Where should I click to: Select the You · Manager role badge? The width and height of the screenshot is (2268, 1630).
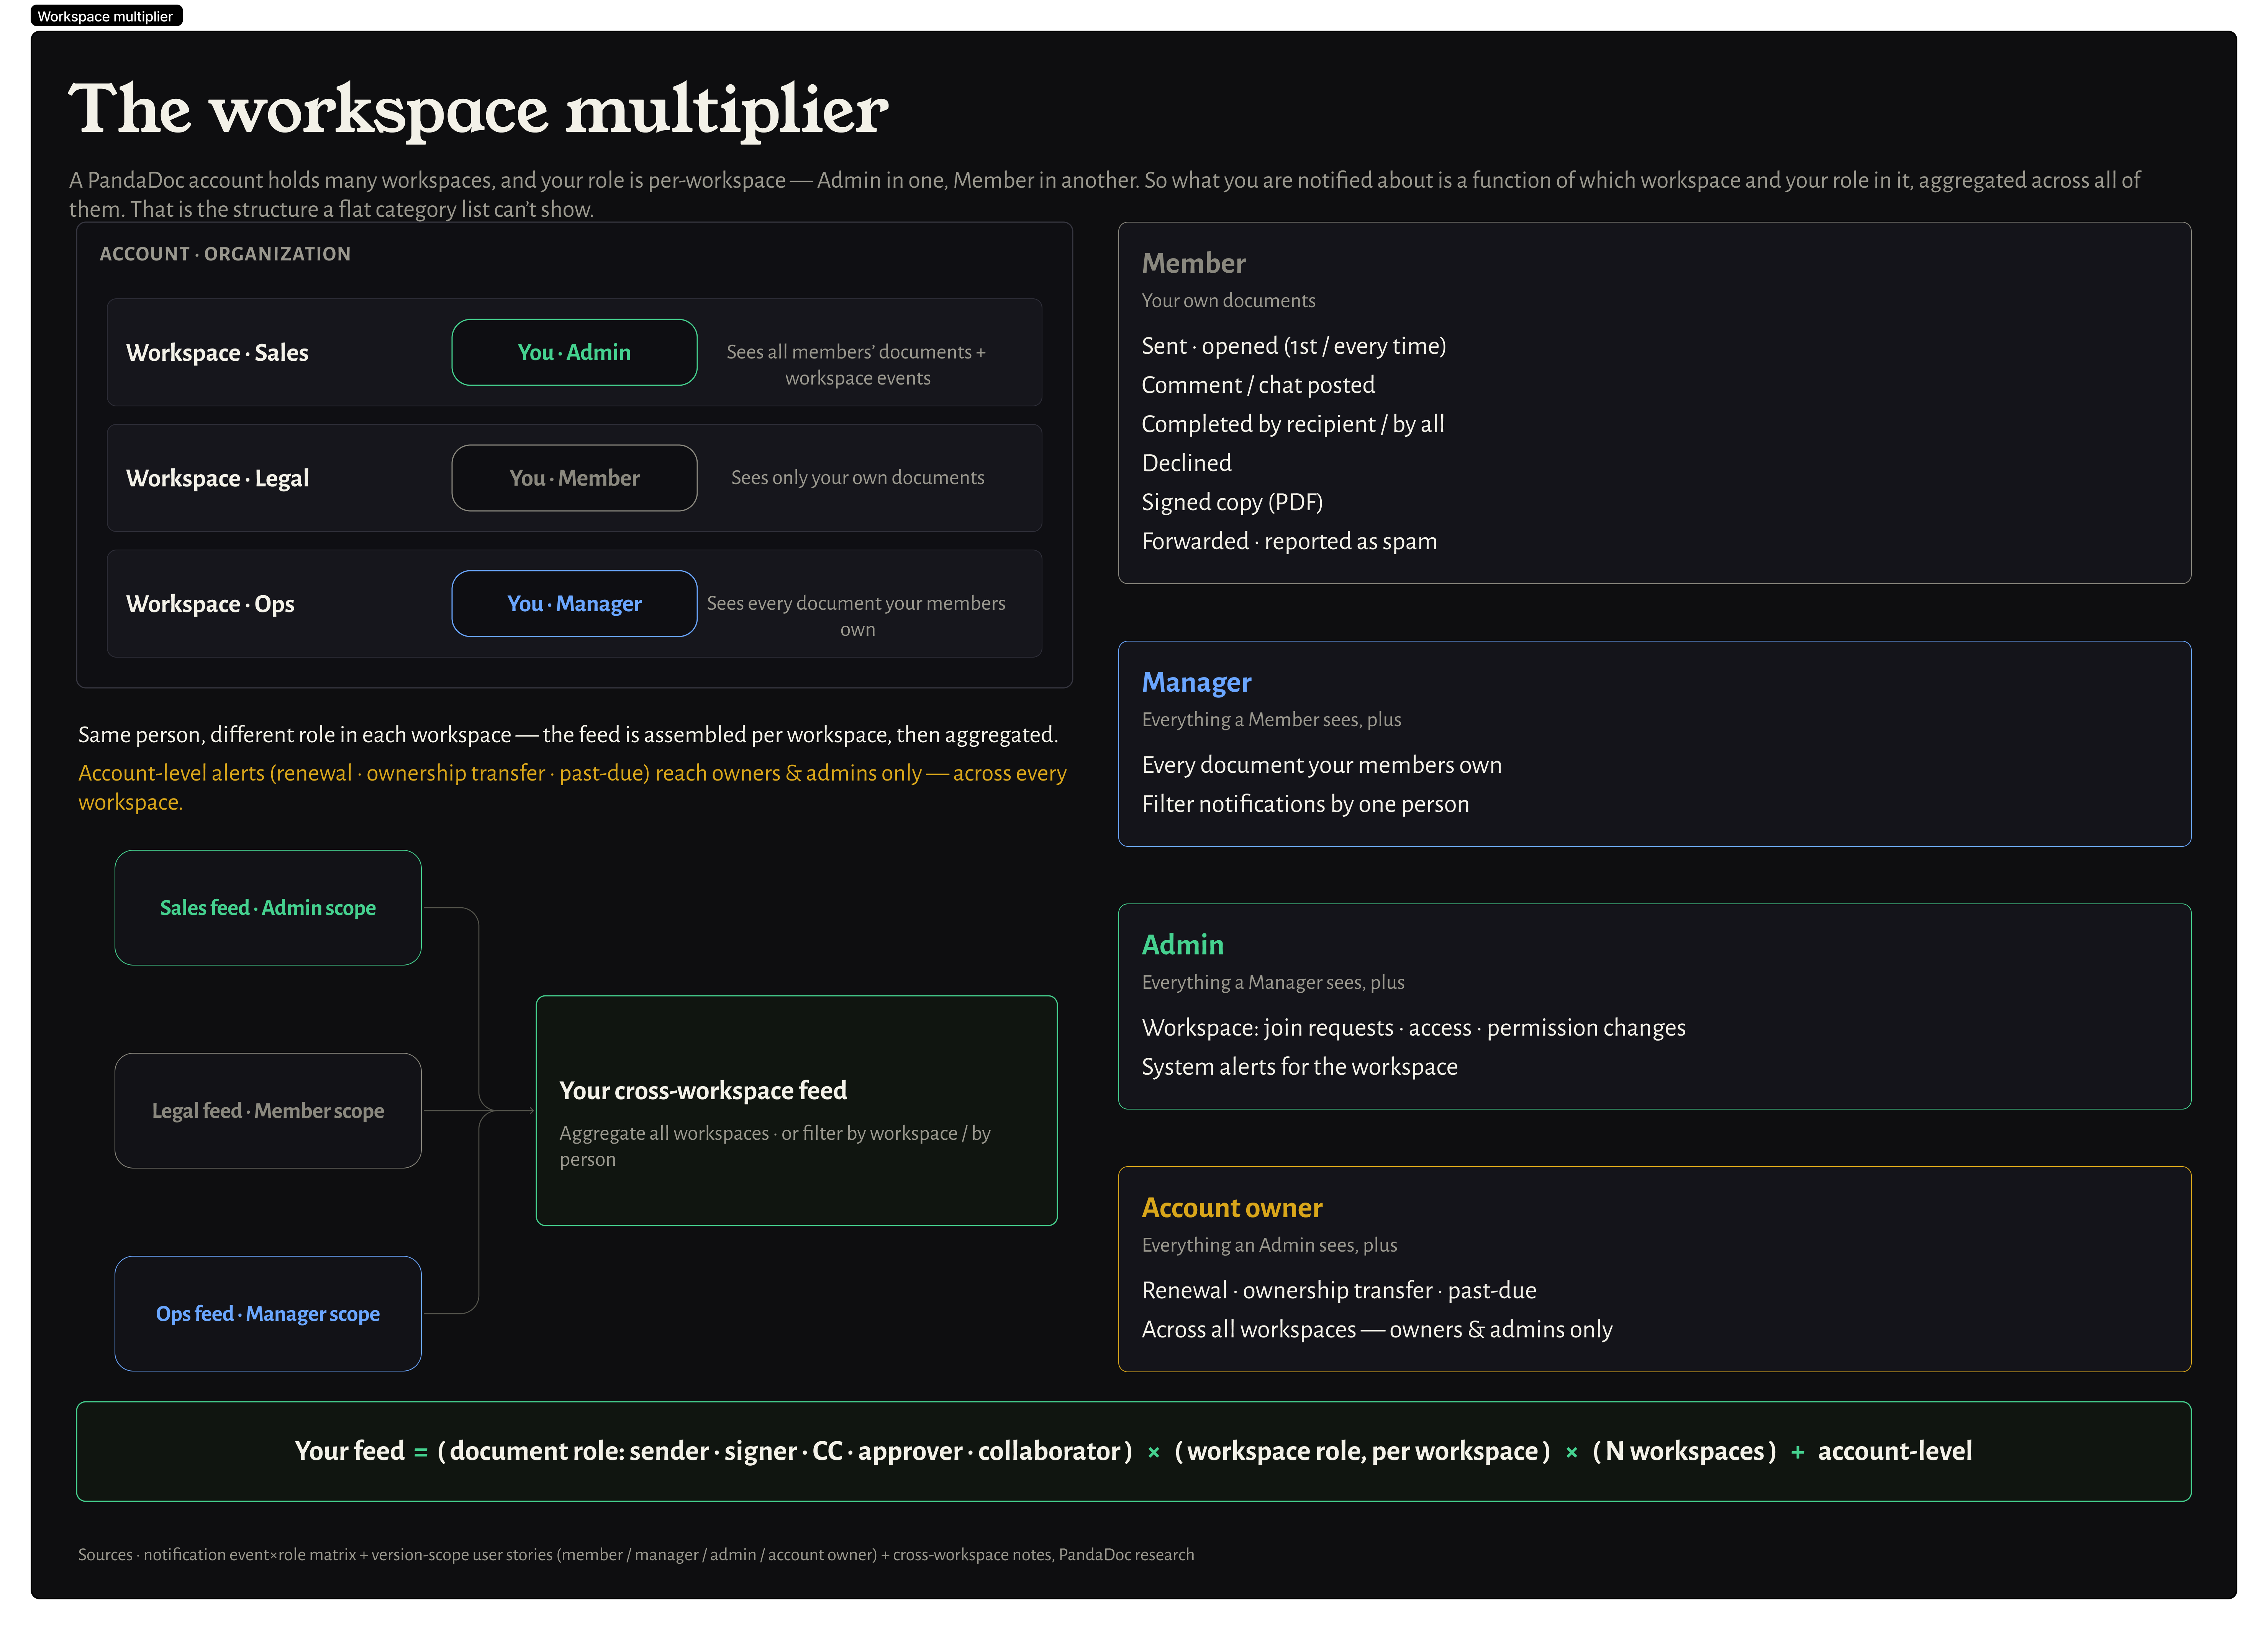click(x=574, y=604)
